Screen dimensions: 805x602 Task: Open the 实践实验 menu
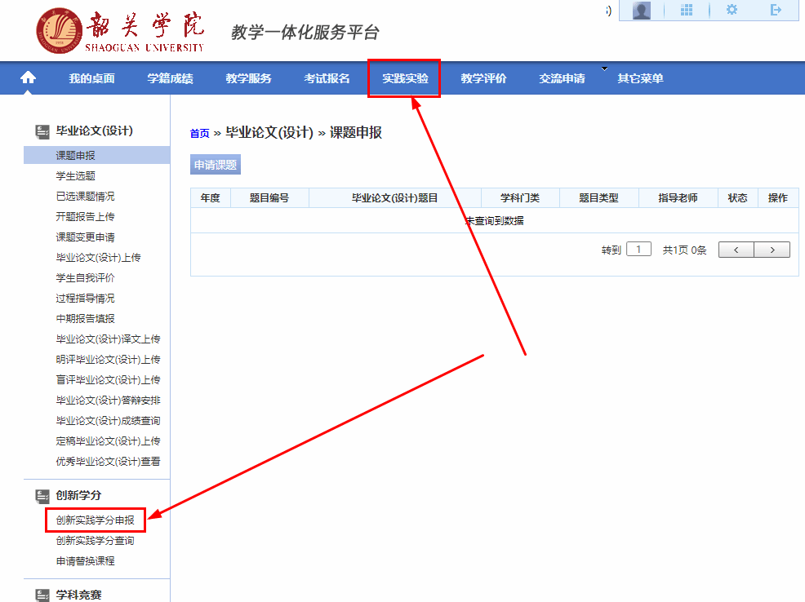(x=405, y=79)
